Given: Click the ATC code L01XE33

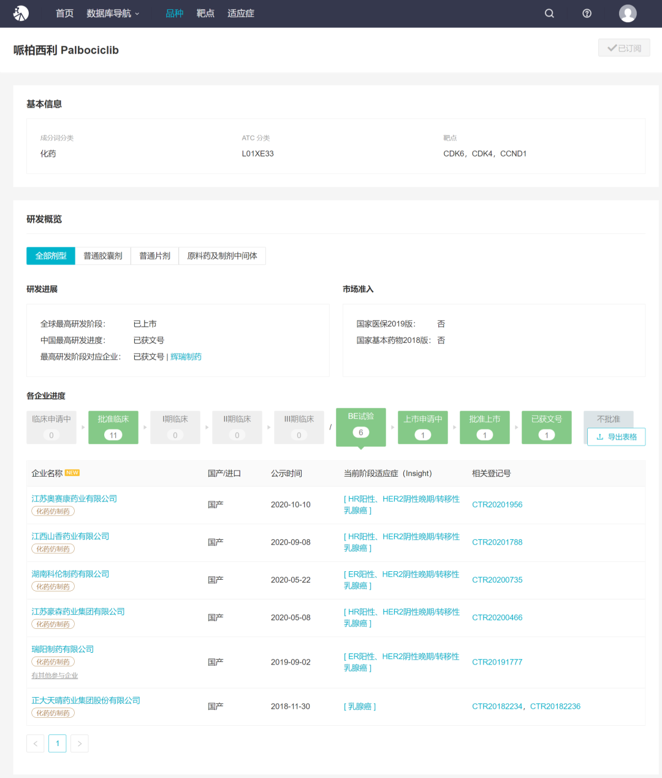Looking at the screenshot, I should coord(257,153).
